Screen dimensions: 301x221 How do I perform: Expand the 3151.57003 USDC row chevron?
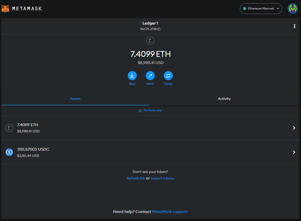[294, 152]
